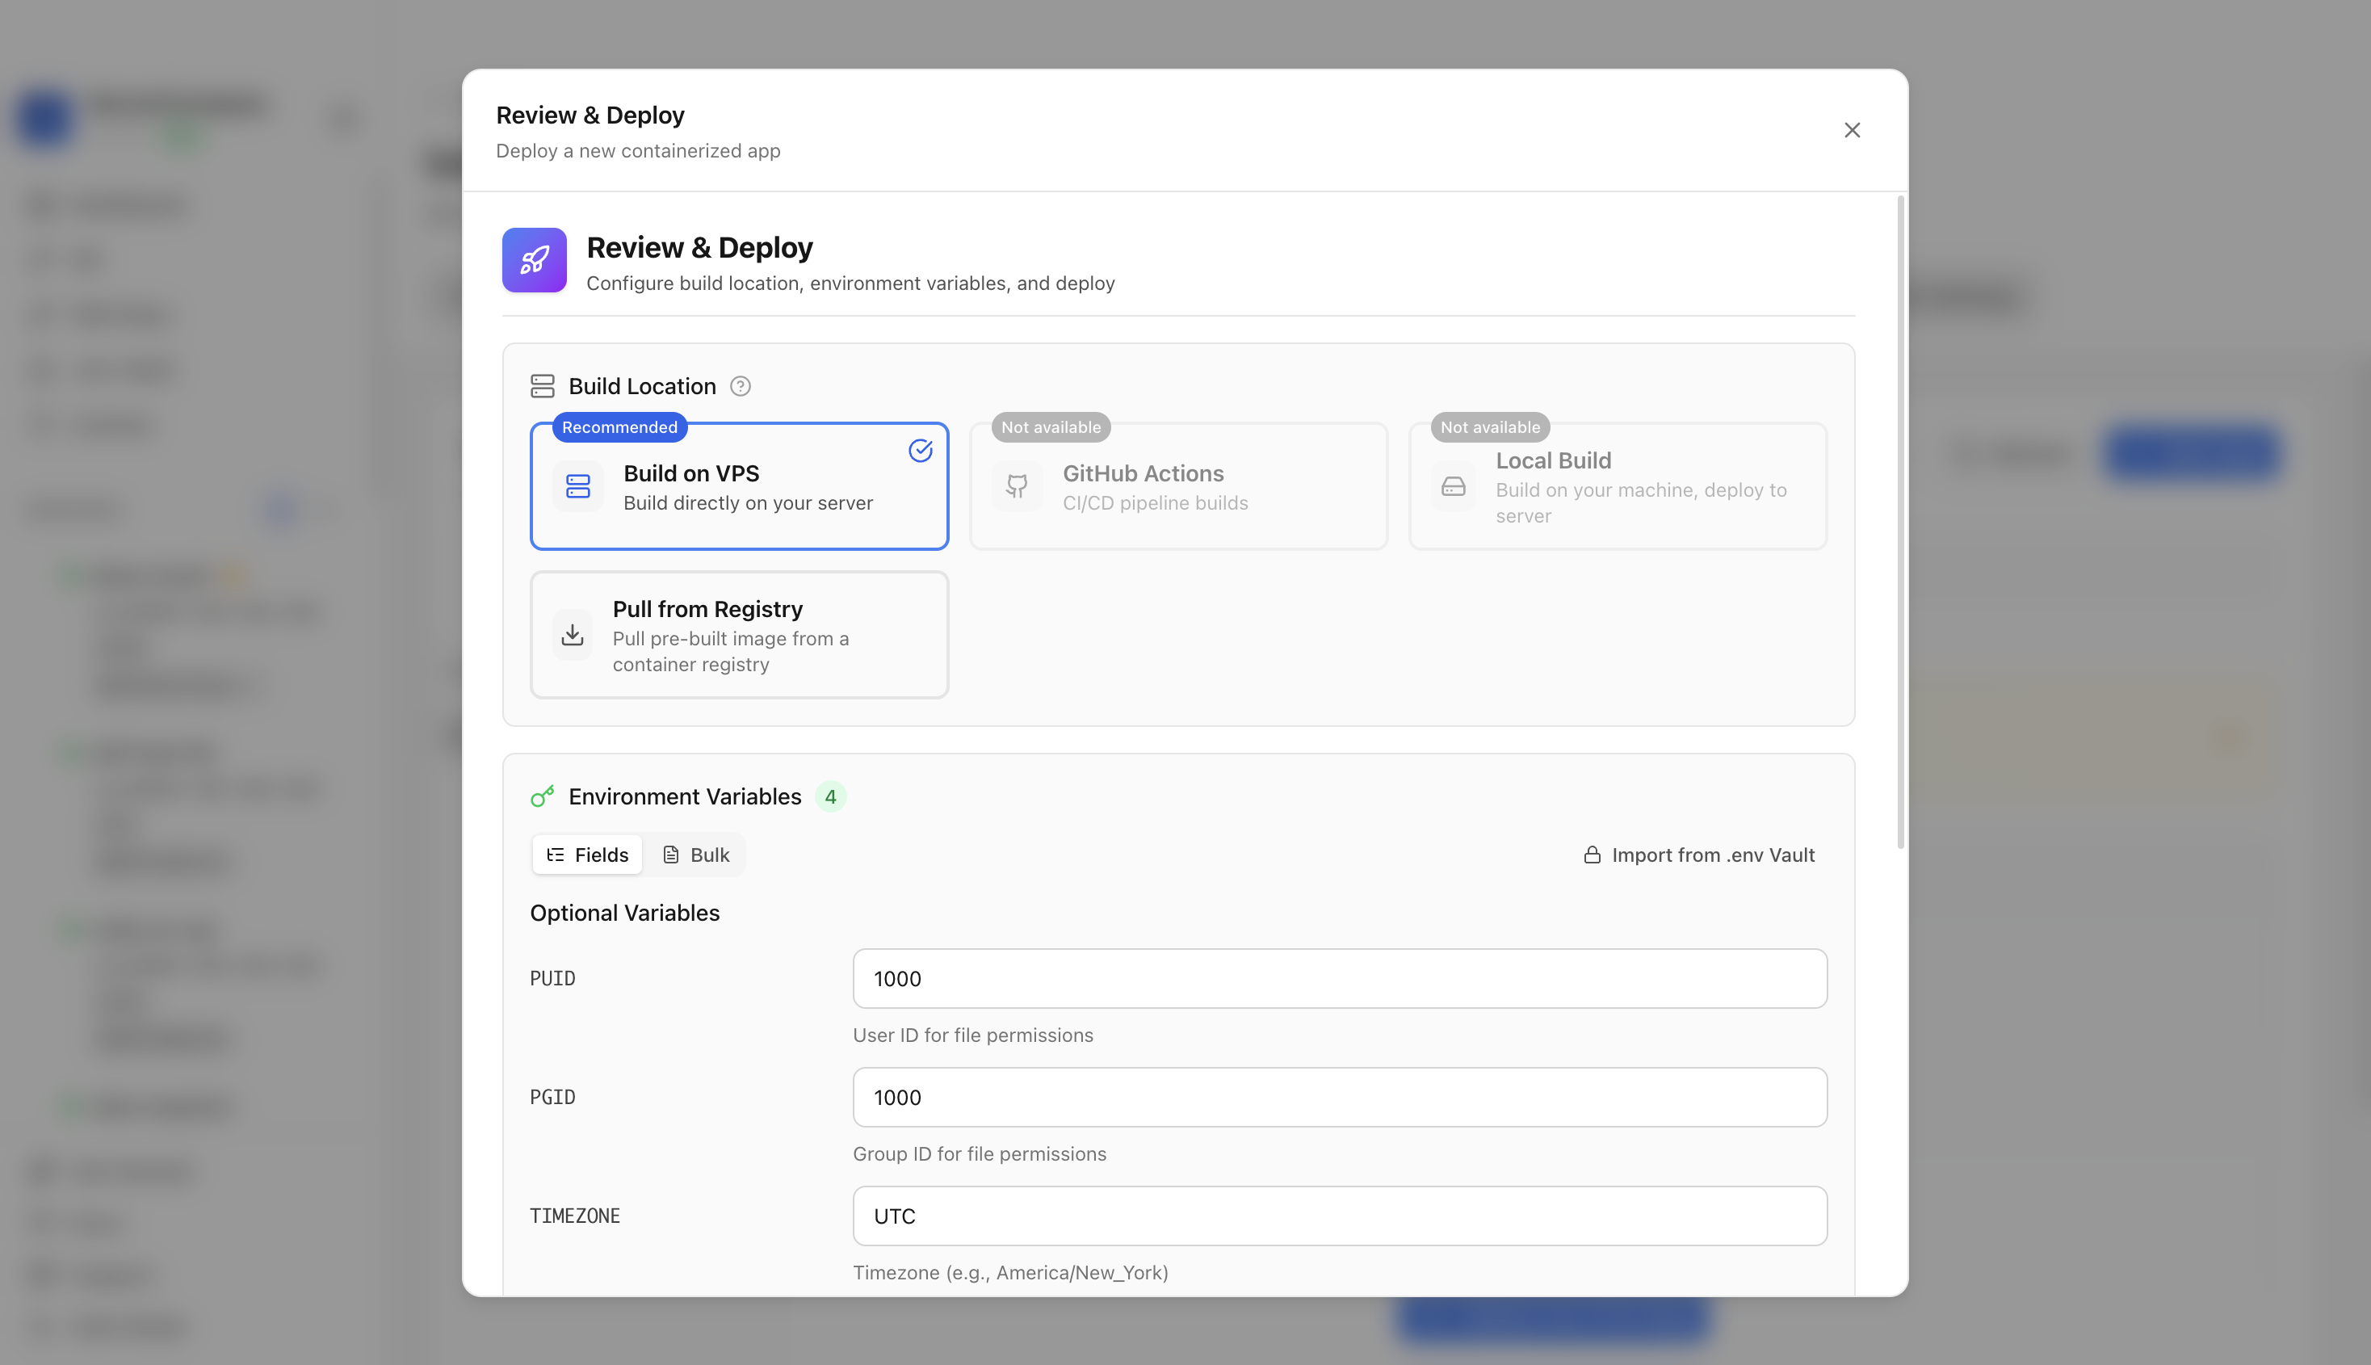Image resolution: width=2371 pixels, height=1365 pixels.
Task: Switch to the Fields tab
Action: coord(588,854)
